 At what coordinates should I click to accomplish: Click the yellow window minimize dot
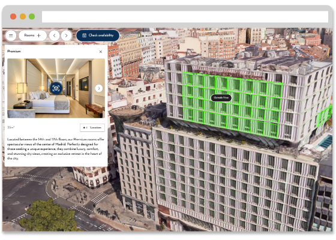pyautogui.click(x=23, y=17)
